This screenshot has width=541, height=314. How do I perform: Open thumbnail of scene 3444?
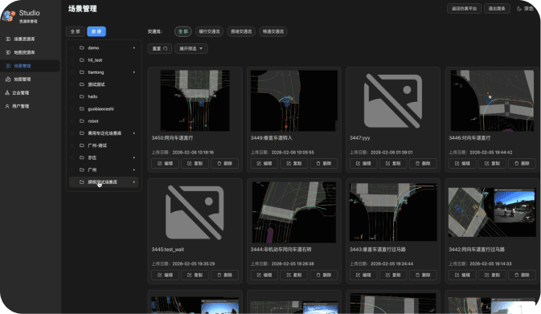tap(294, 212)
